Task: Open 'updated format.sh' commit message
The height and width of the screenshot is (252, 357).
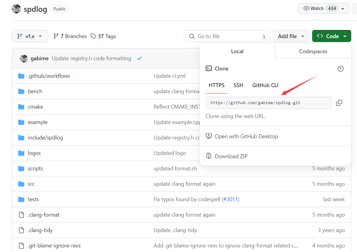Action: tap(175, 169)
